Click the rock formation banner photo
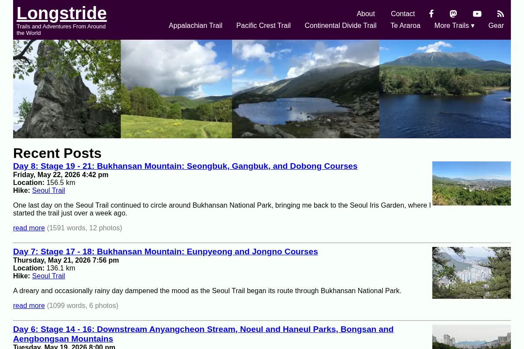Screen dimensions: 524x349 click(67, 89)
